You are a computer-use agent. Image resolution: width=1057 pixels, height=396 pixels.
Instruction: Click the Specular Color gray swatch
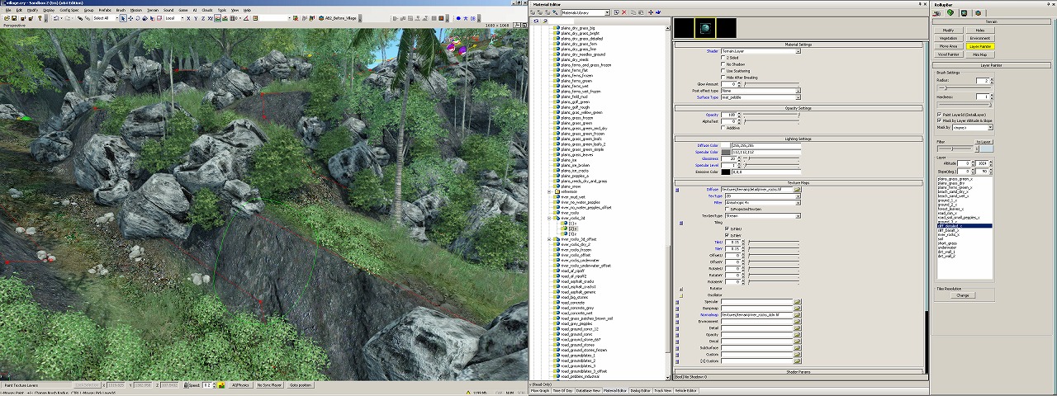[726, 152]
